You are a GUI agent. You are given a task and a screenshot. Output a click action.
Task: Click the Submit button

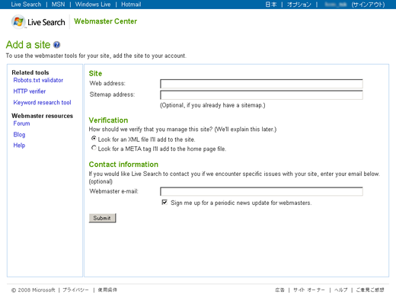[102, 218]
